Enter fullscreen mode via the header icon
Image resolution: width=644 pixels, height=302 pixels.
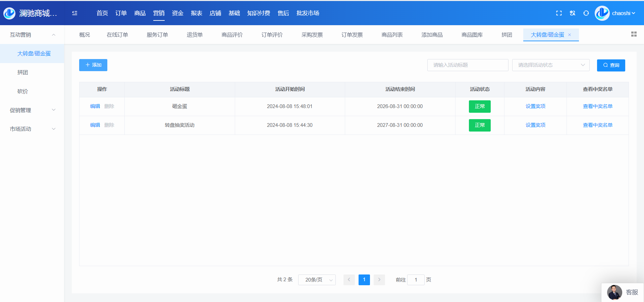pos(559,13)
